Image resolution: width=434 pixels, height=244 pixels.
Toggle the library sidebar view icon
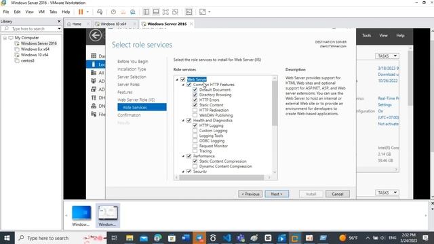146,12
